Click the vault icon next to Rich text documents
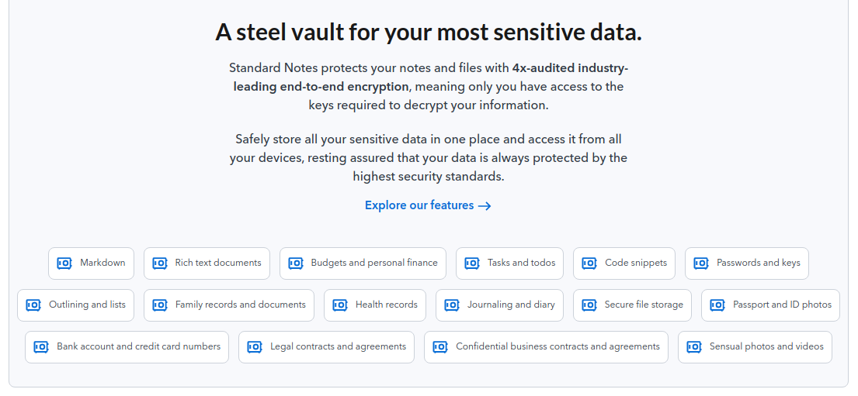The image size is (858, 396). pyautogui.click(x=160, y=263)
